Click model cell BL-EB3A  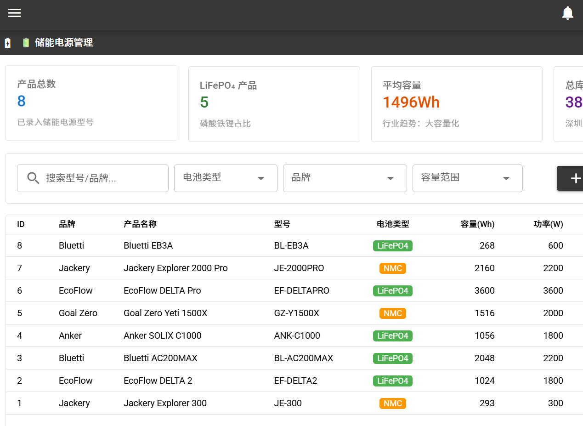point(291,245)
